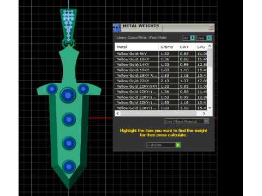Click DWT value 0.99 in Yellow Gold:14KY row
The height and width of the screenshot is (196, 262).
click(184, 64)
